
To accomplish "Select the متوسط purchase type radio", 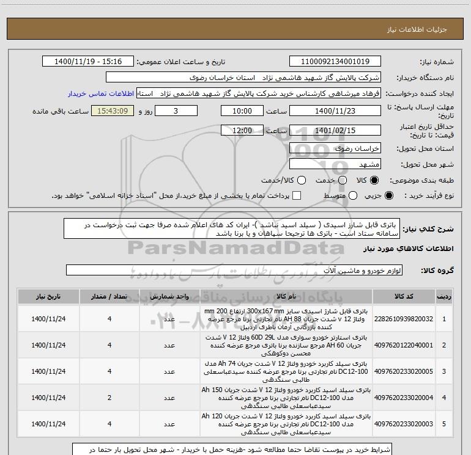I will coord(352,196).
